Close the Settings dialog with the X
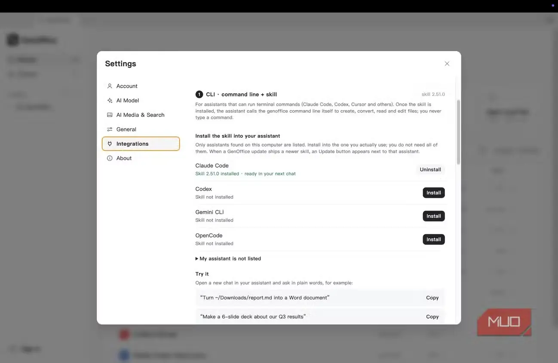Viewport: 558px width, 363px height. click(447, 64)
